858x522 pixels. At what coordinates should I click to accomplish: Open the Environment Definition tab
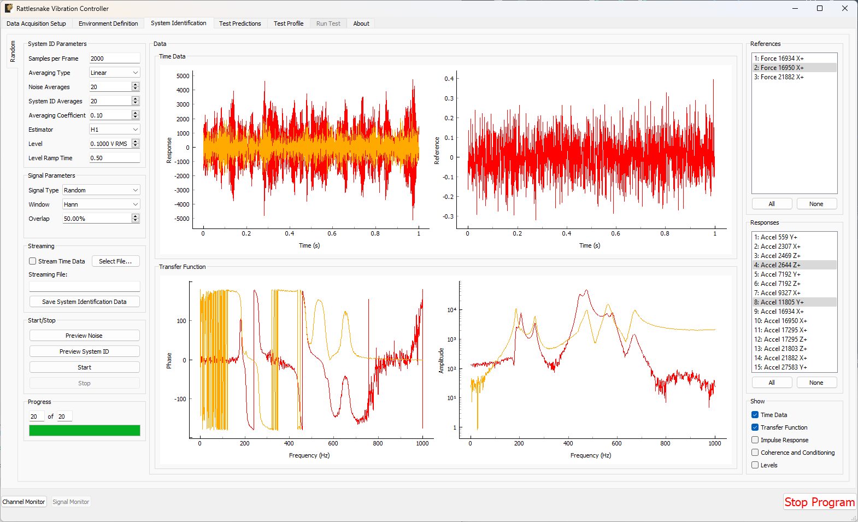pos(108,24)
